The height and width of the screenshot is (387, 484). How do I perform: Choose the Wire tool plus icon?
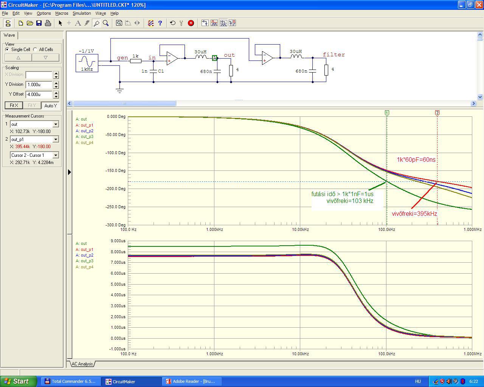pyautogui.click(x=69, y=23)
